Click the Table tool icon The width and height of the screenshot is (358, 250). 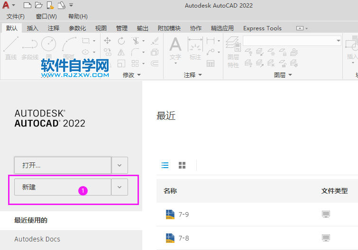(211, 63)
